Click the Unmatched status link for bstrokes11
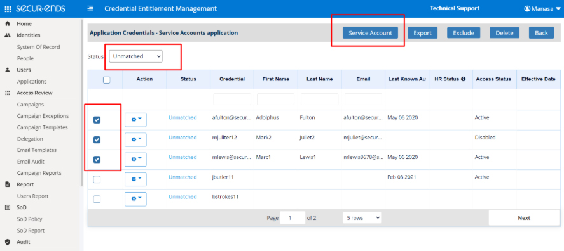This screenshot has height=251, width=564. (182, 196)
